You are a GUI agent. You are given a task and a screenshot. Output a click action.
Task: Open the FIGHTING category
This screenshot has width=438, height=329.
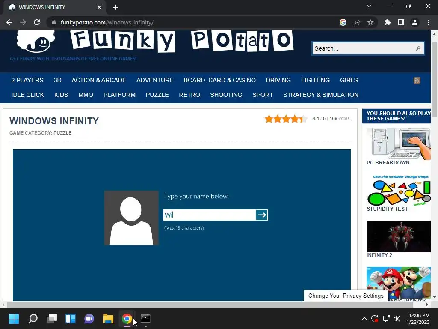(x=315, y=80)
